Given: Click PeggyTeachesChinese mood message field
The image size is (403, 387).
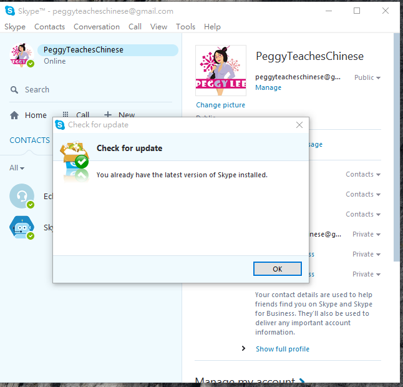Looking at the screenshot, I should click(x=108, y=50).
